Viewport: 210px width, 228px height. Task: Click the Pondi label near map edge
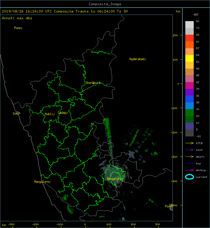168,206
